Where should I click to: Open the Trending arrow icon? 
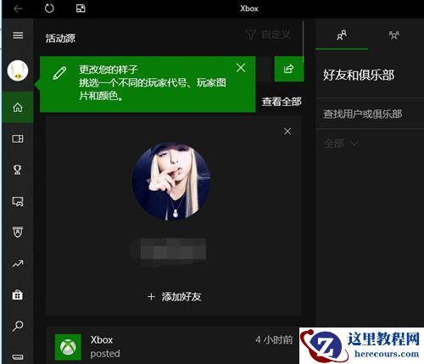(18, 264)
